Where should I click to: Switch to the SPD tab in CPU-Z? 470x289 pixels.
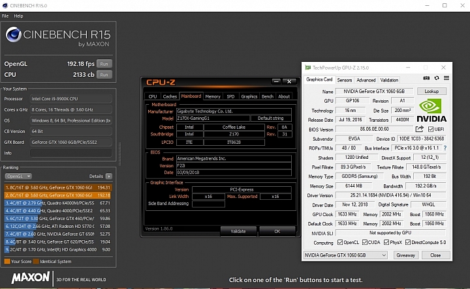coord(230,96)
